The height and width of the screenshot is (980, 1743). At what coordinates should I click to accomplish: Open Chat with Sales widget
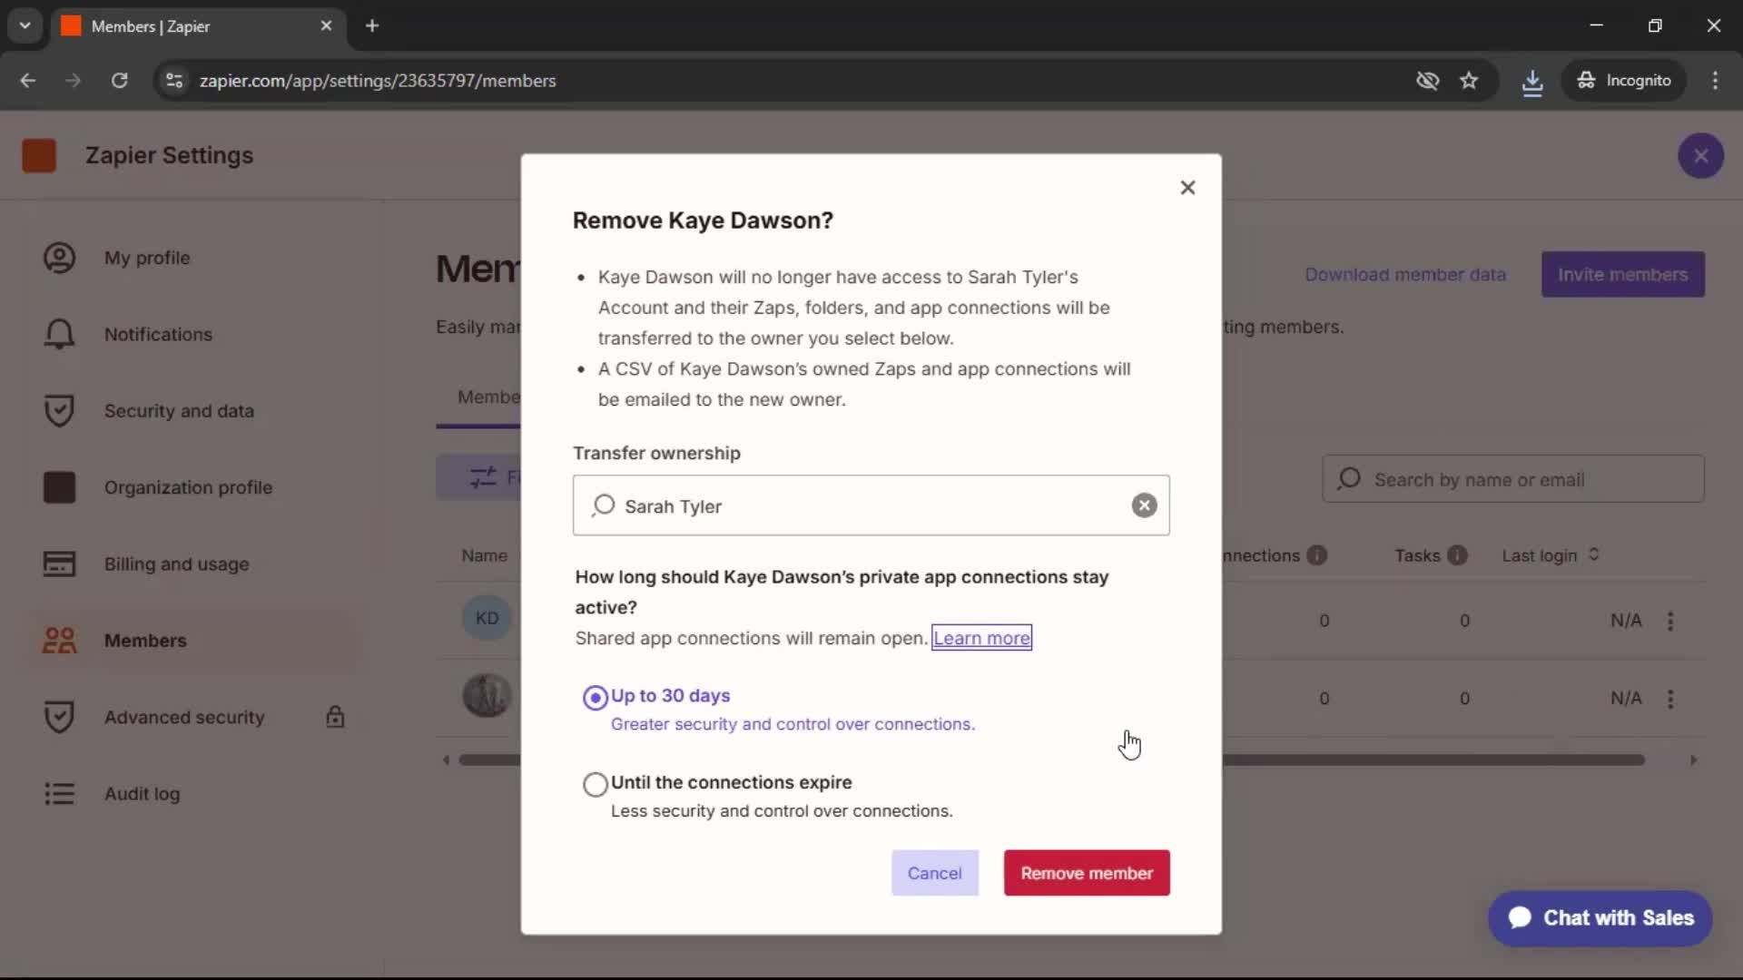tap(1600, 918)
